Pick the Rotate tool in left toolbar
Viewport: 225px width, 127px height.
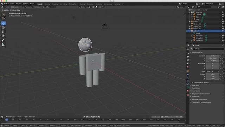coord(3,28)
